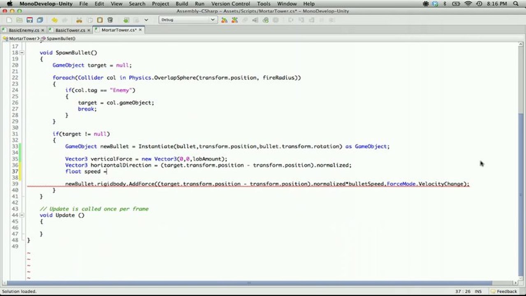Click the green Run/Debug toolbar icon

pyautogui.click(x=126, y=20)
